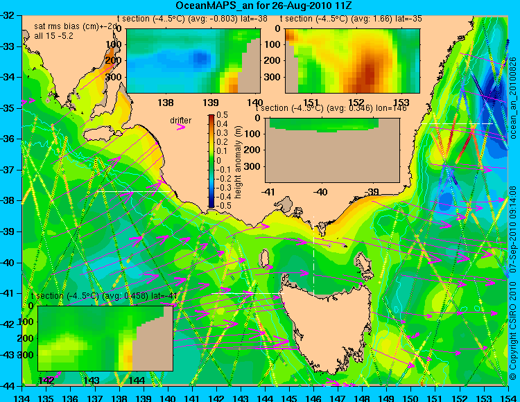This screenshot has height=402, width=520.
Task: Click the 154 longitude axis label
Action: tap(508, 398)
